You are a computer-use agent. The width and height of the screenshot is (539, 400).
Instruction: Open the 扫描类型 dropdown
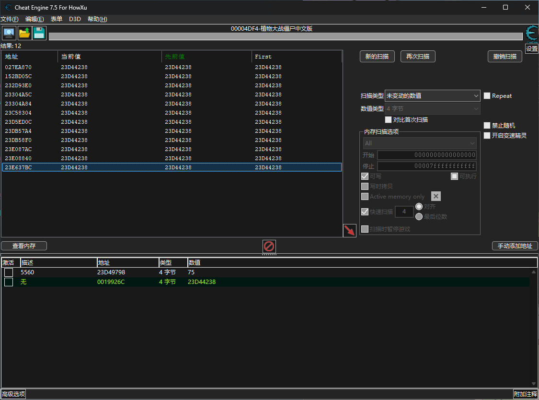(x=432, y=96)
